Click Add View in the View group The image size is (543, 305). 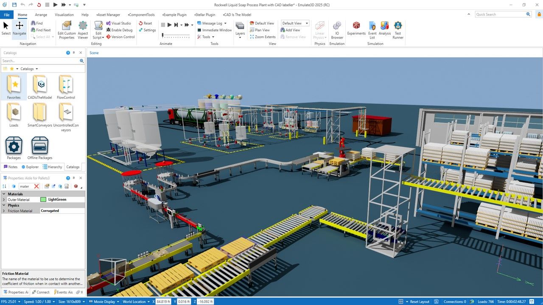(292, 30)
